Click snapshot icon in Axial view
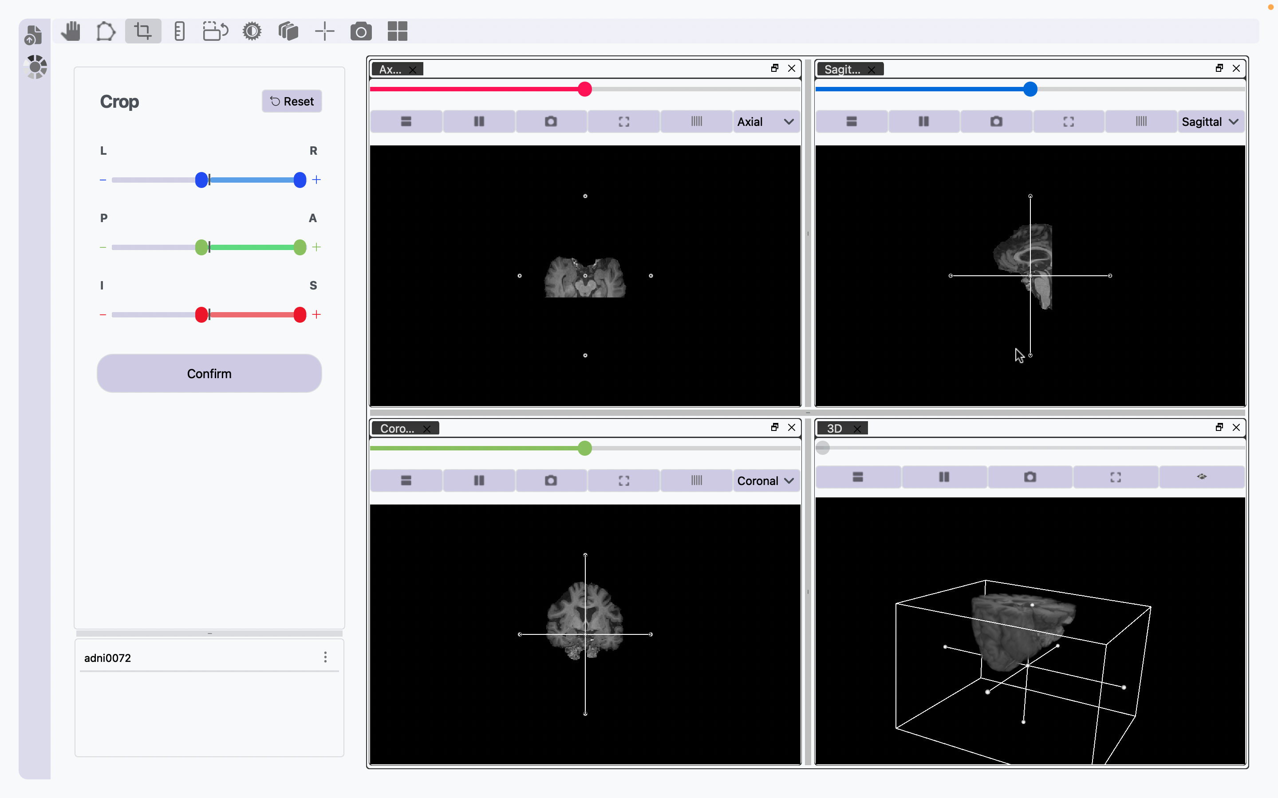 [x=551, y=122]
